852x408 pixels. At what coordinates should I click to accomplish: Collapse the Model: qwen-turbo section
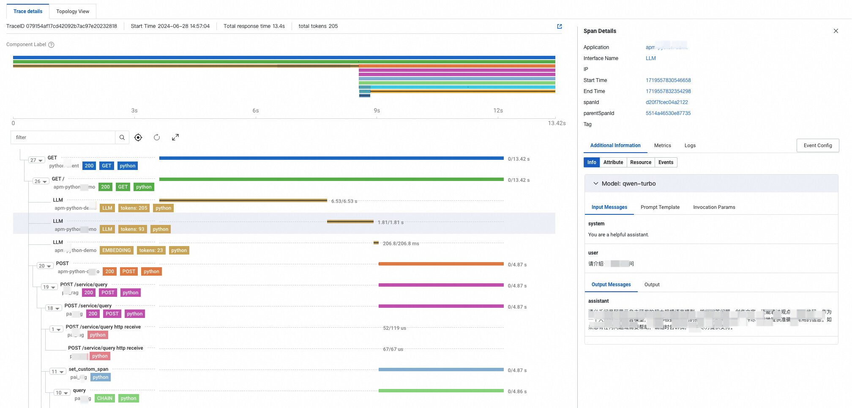coord(596,183)
